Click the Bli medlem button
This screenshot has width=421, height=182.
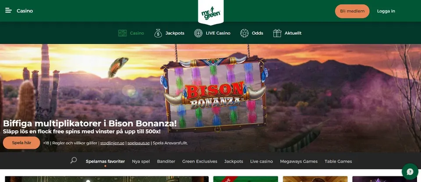(352, 11)
